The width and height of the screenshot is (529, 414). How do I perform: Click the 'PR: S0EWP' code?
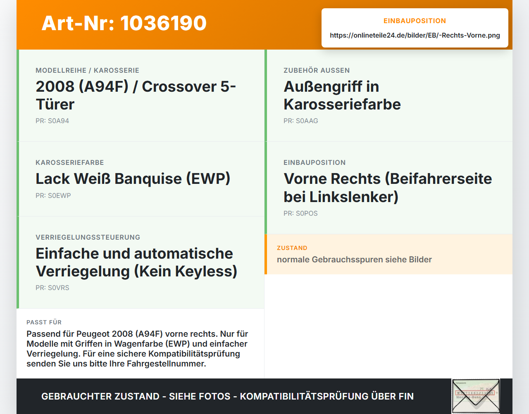coord(53,195)
